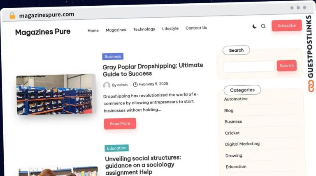Open the Magazines menu item
316x176 pixels.
tap(116, 30)
